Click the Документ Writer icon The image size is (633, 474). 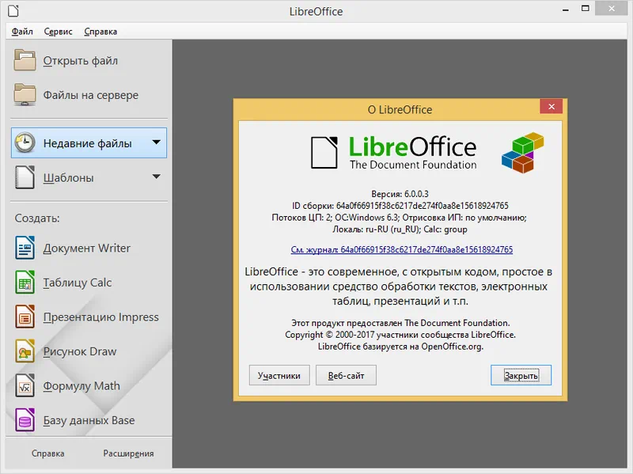[25, 248]
